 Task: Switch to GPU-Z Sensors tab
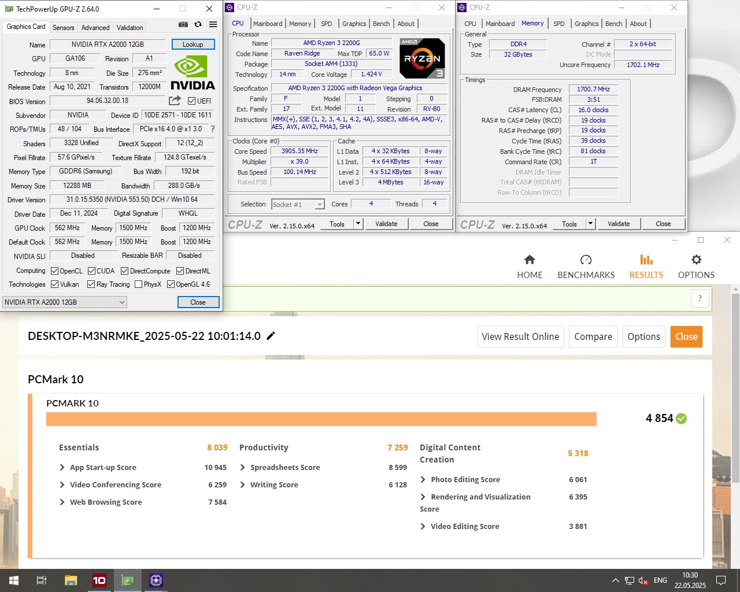pyautogui.click(x=63, y=27)
